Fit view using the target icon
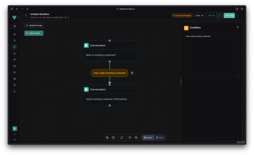The width and height of the screenshot is (254, 155). coord(107,137)
